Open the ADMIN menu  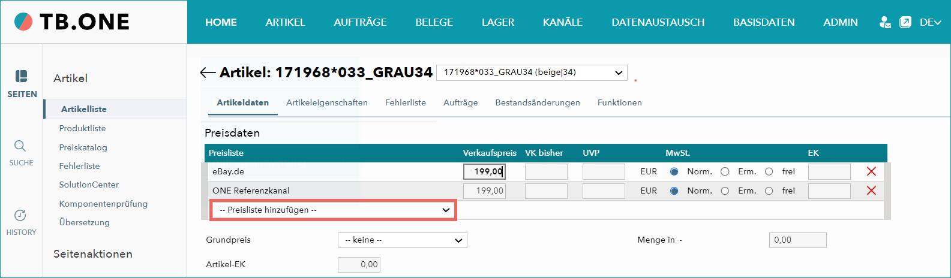[840, 22]
